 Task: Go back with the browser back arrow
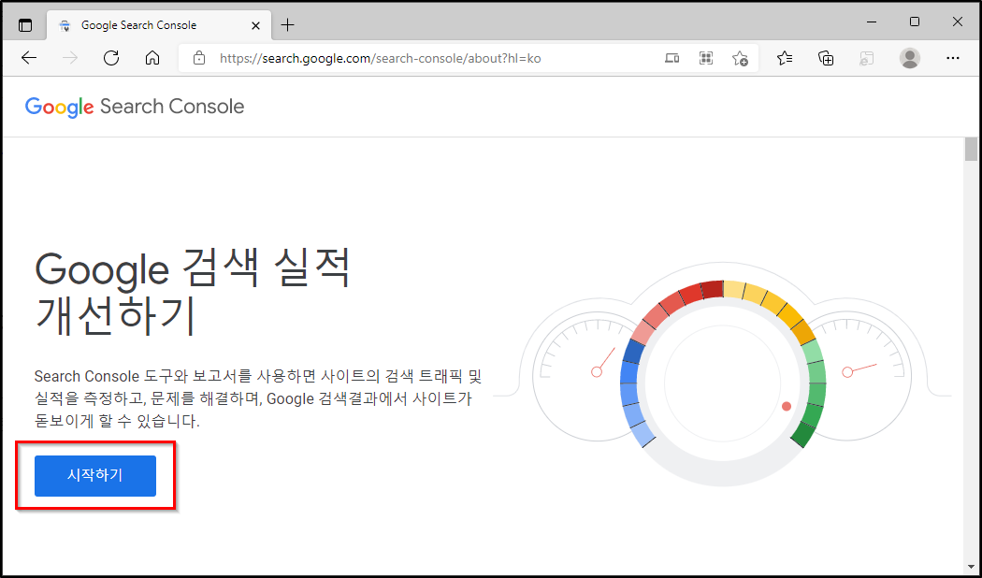tap(29, 58)
